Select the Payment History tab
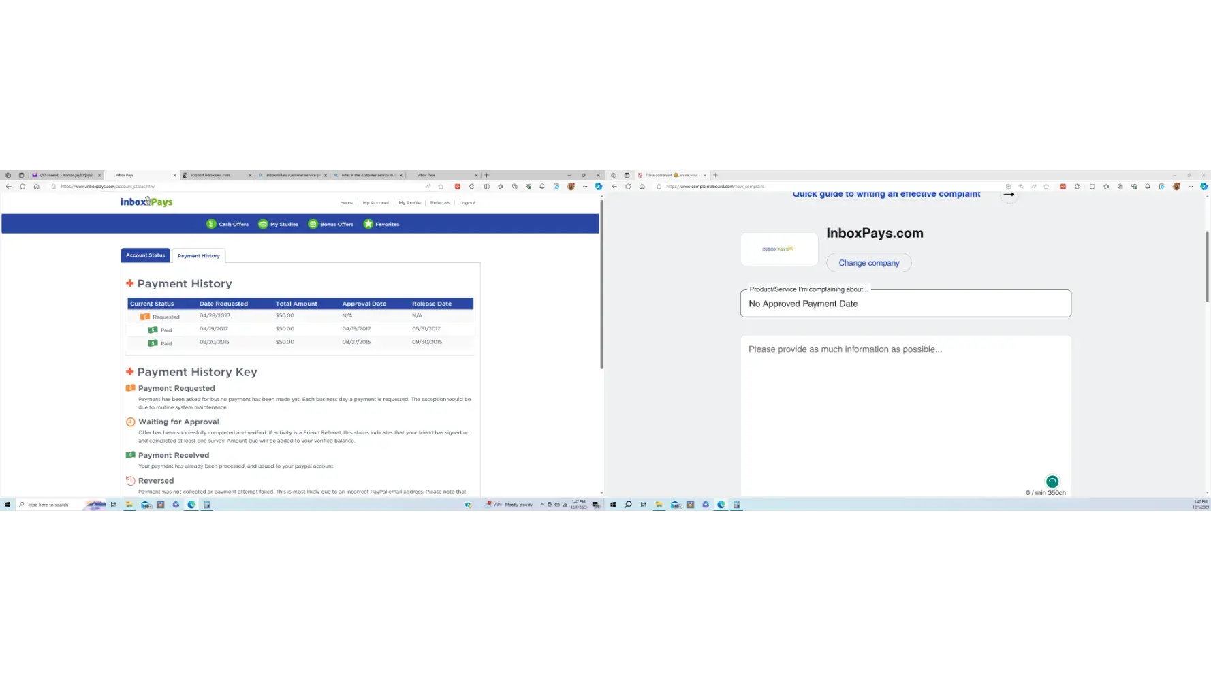Screen dimensions: 1211x681 tap(199, 256)
